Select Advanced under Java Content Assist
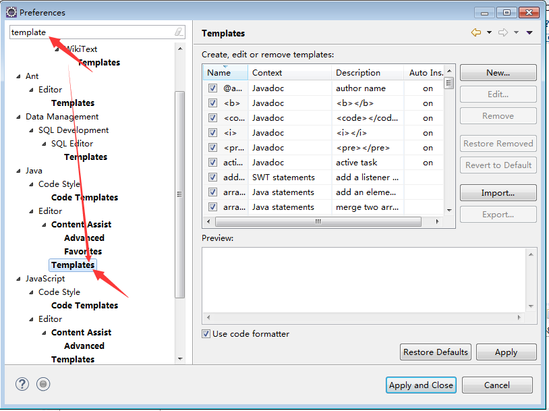Screen dimensions: 549x411 click(x=84, y=238)
